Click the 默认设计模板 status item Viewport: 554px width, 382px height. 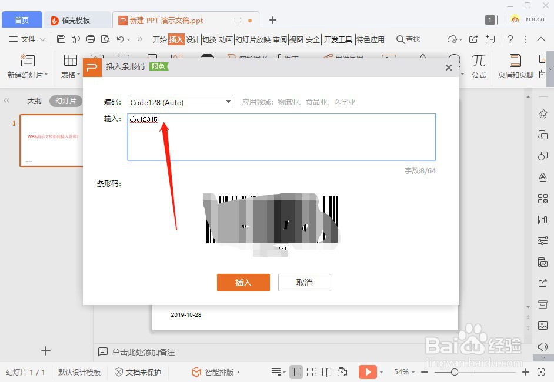79,372
